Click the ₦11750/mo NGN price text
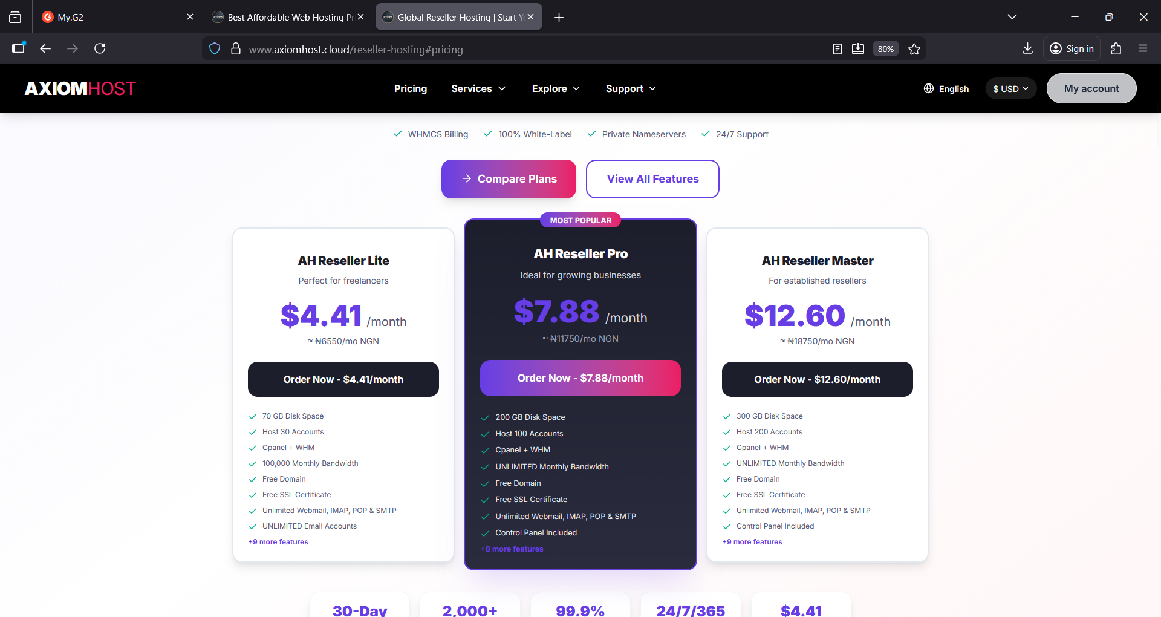1161x617 pixels. [x=580, y=339]
